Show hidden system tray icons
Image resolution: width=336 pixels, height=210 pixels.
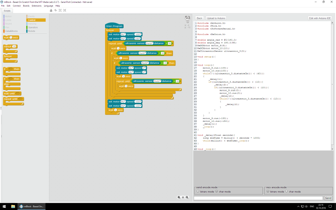(298, 207)
